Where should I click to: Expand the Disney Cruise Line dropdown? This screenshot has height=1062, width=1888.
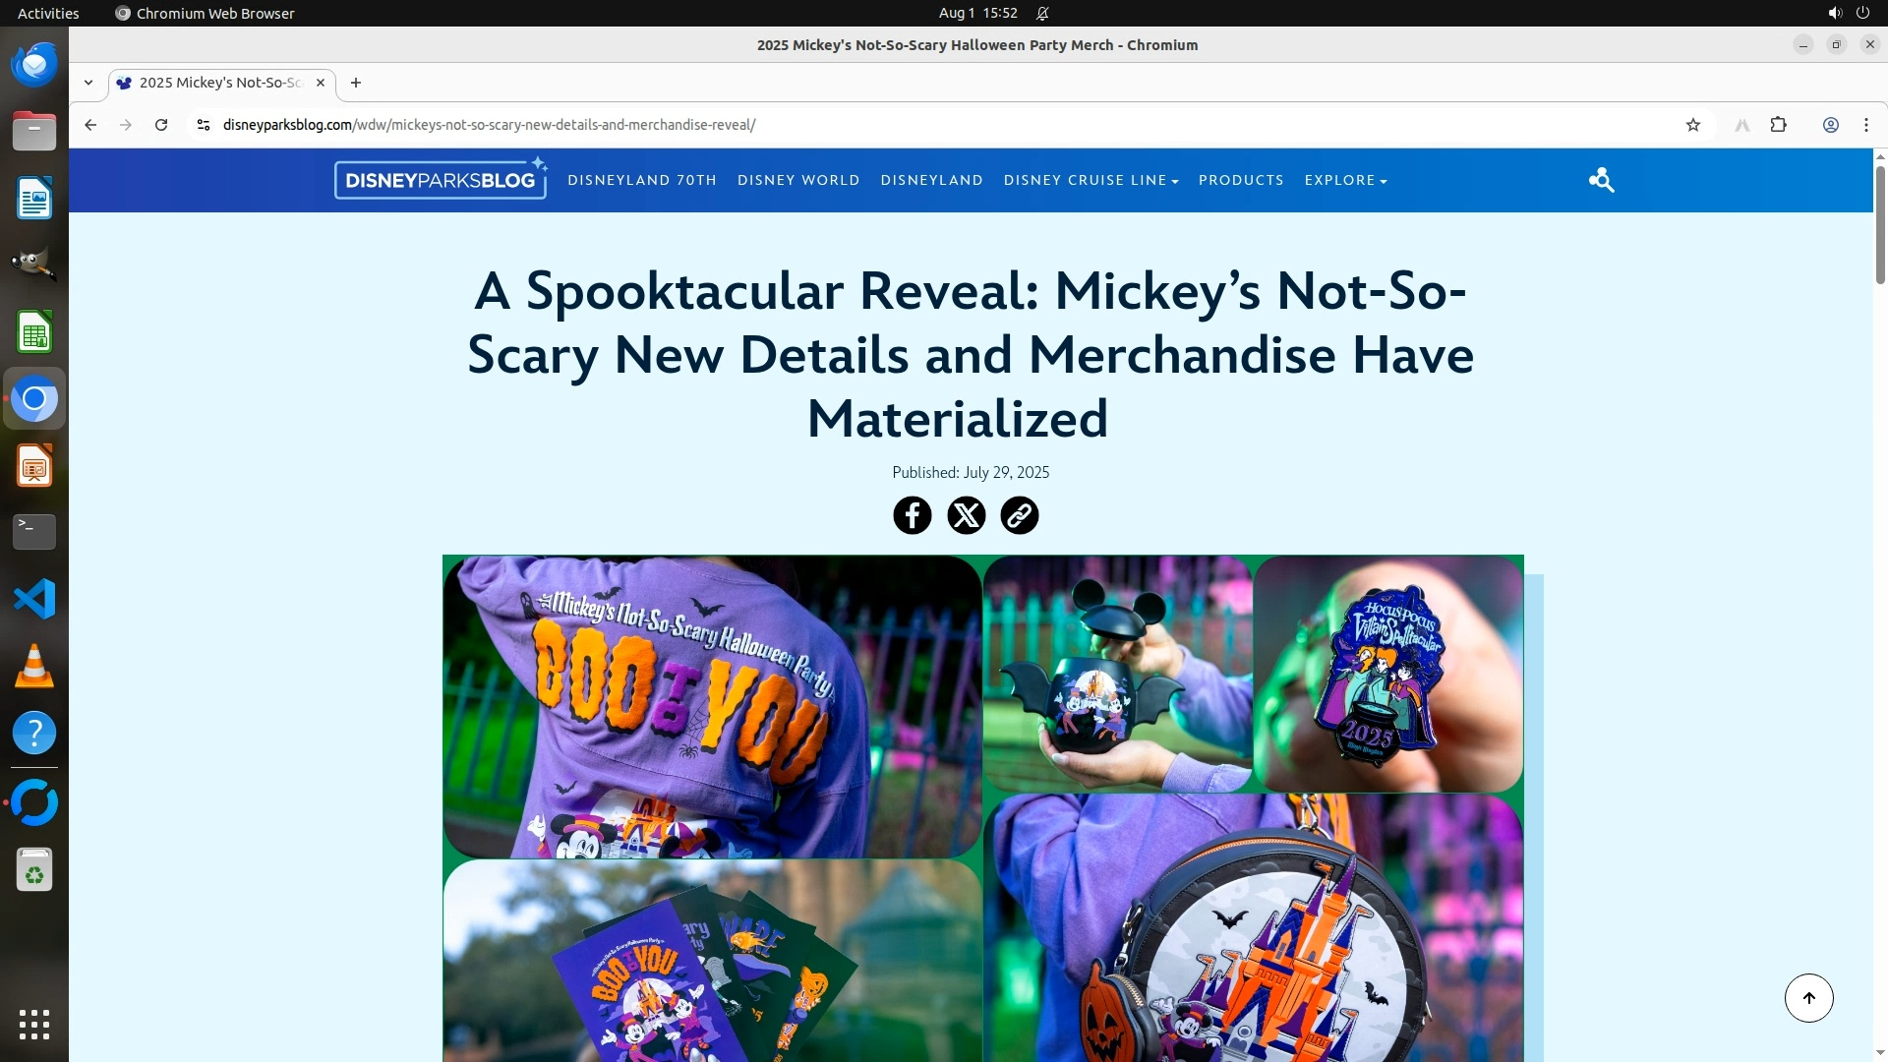pyautogui.click(x=1091, y=180)
